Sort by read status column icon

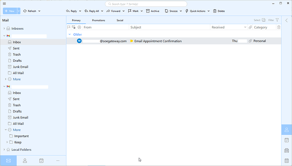point(74,27)
